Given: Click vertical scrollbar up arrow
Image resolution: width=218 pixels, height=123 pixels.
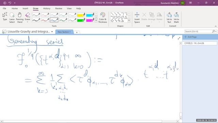Looking at the screenshot, I should click(x=181, y=43).
